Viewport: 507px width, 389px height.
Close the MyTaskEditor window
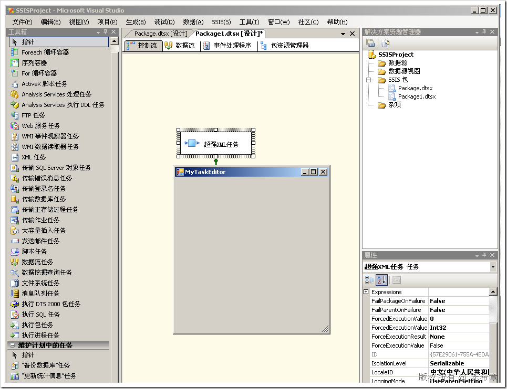323,172
